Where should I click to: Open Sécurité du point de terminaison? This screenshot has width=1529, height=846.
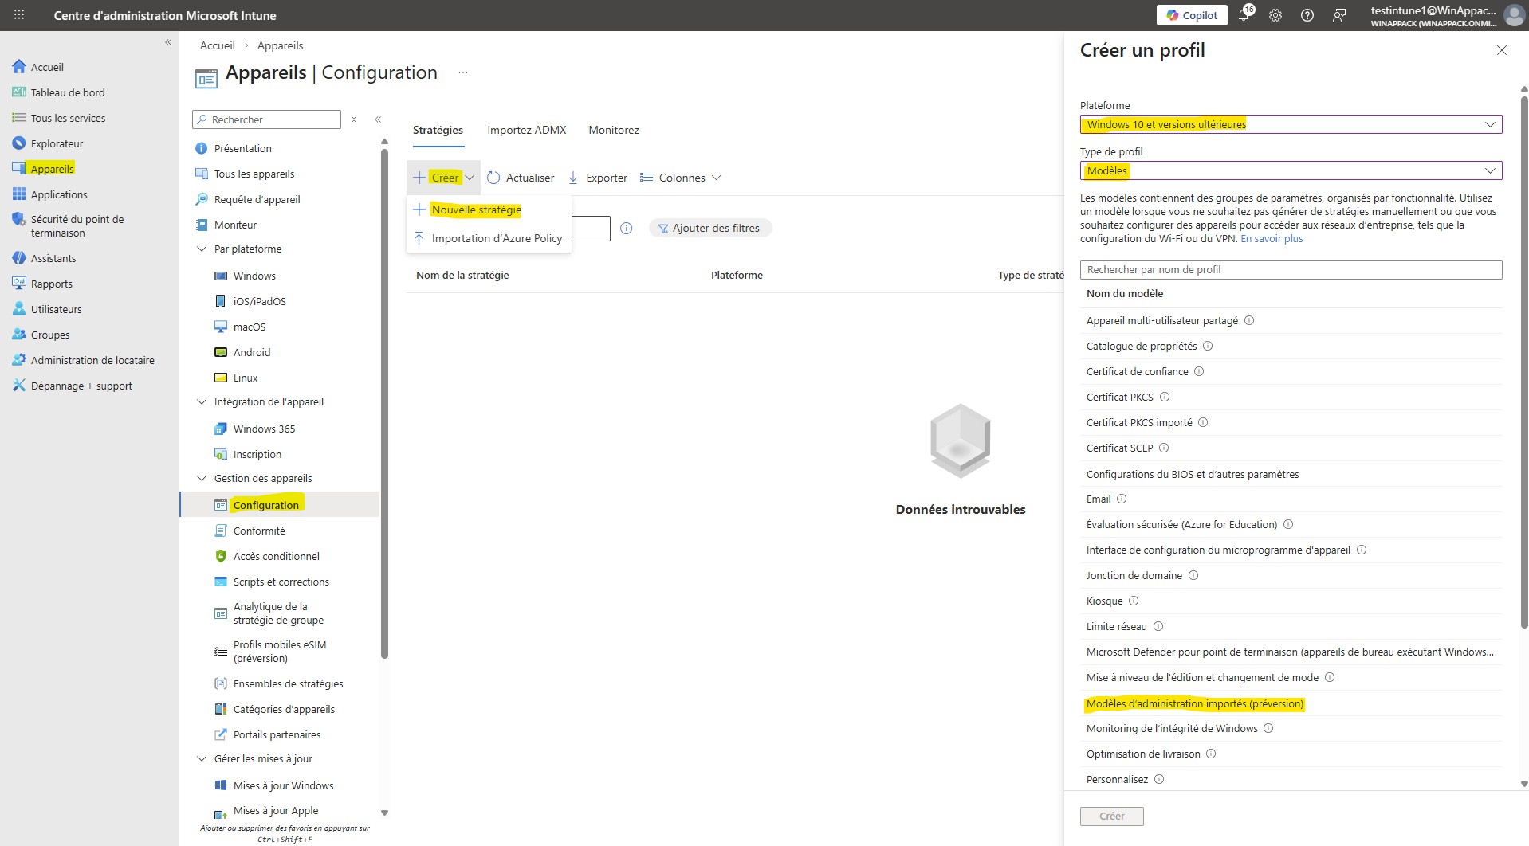click(x=77, y=225)
